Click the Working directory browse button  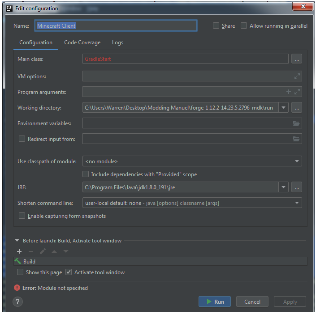click(296, 108)
